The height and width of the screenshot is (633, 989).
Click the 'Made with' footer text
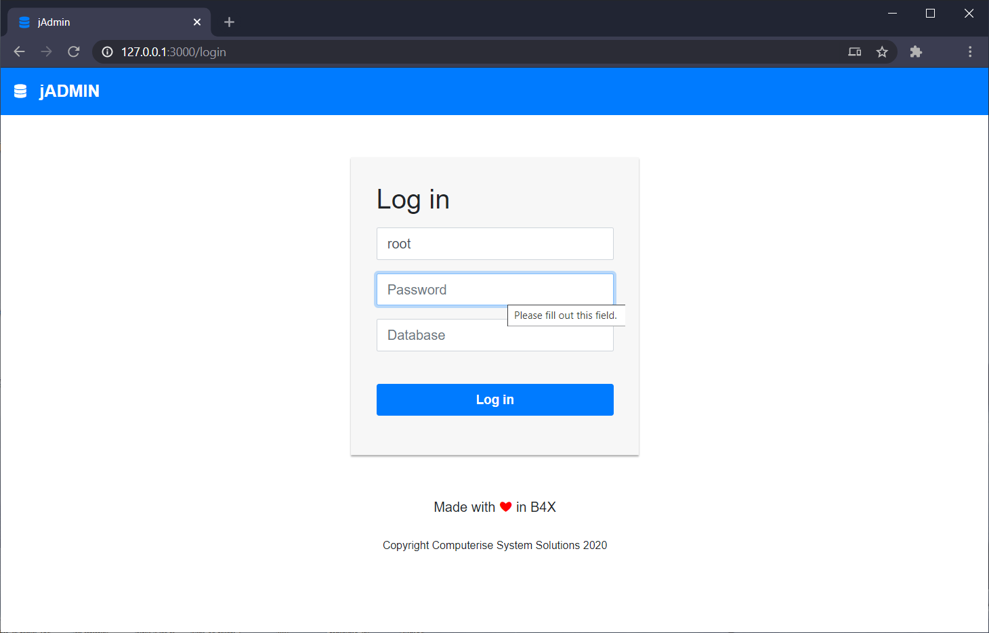pyautogui.click(x=464, y=507)
